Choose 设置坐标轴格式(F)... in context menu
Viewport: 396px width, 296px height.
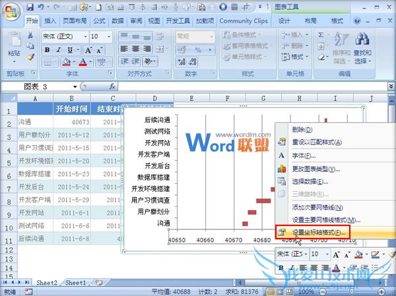pos(319,232)
